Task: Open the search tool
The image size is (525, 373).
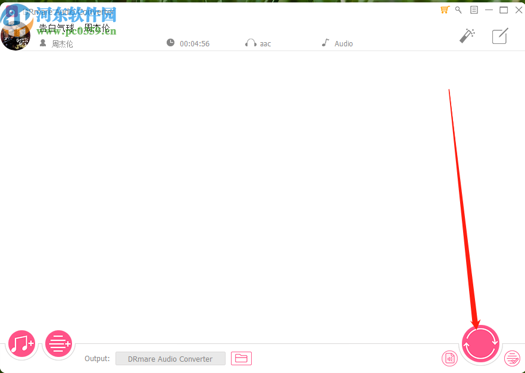Action: coord(458,10)
